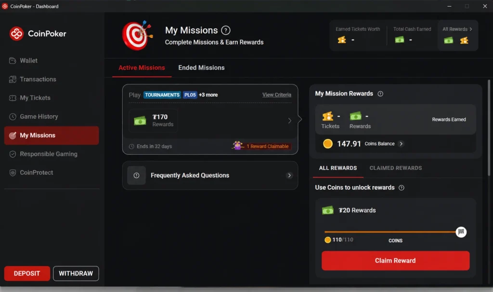Select the CLAIMED REWARDS tab
Screen dimensions: 493x292
[x=396, y=168]
